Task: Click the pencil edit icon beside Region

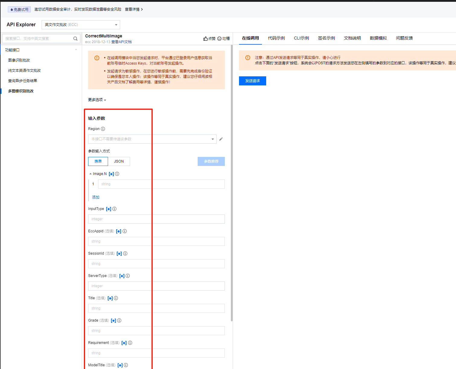Action: [x=221, y=139]
